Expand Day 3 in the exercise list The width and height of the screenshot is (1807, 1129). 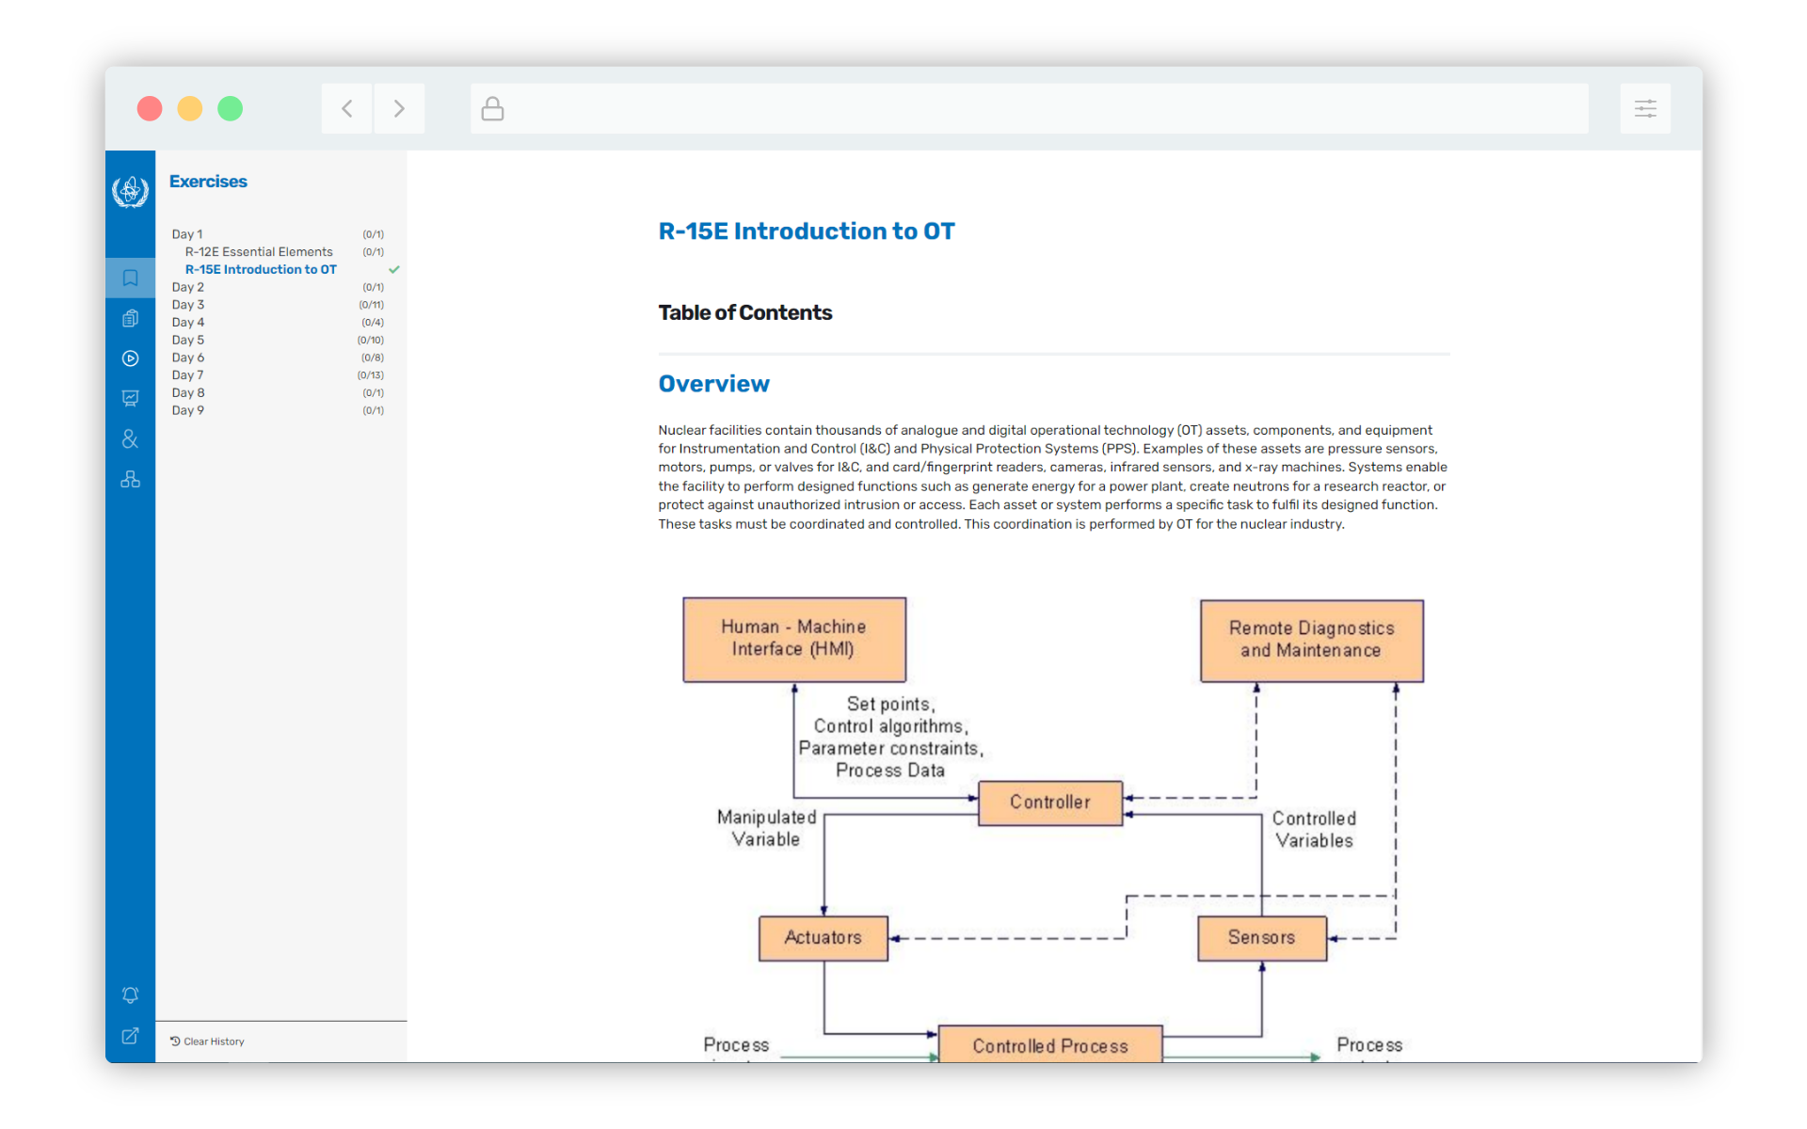[187, 304]
